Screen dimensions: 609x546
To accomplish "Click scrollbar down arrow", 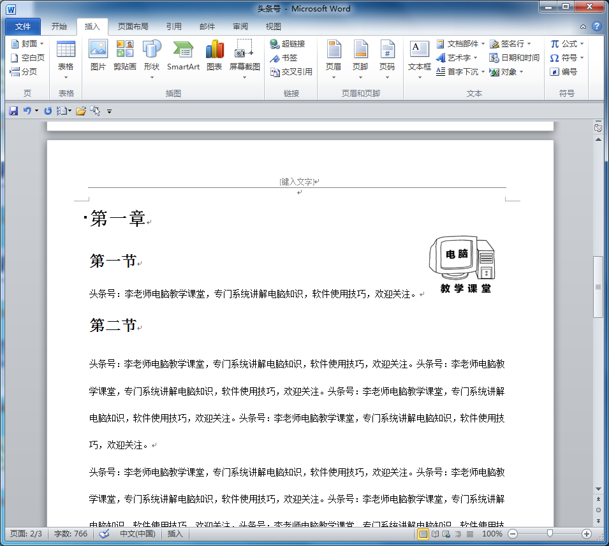I will [598, 489].
